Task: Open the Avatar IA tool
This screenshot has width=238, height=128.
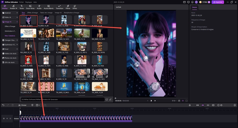Action: coord(13,7)
